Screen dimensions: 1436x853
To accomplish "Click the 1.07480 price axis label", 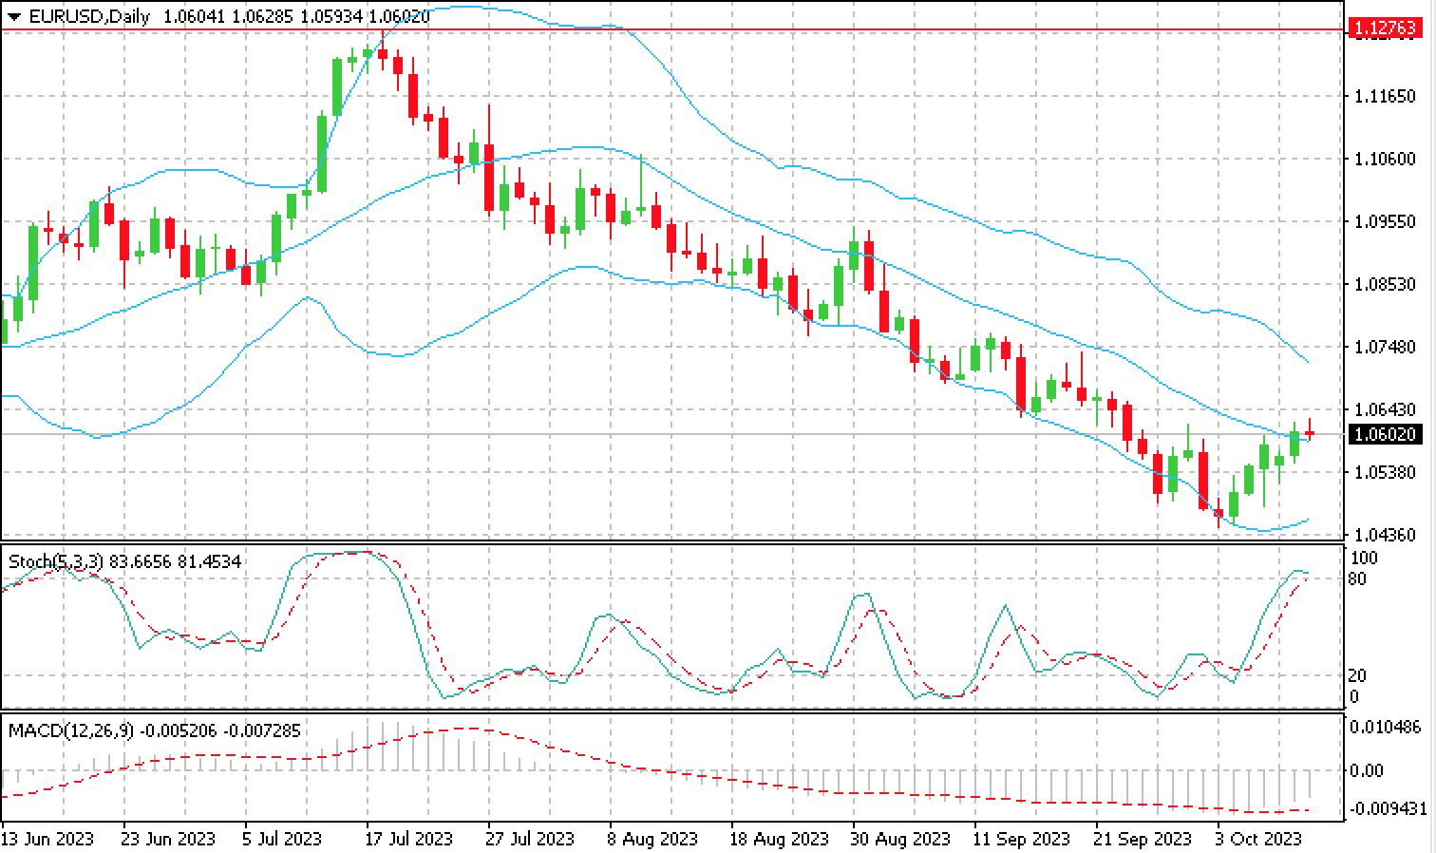I will point(1383,347).
